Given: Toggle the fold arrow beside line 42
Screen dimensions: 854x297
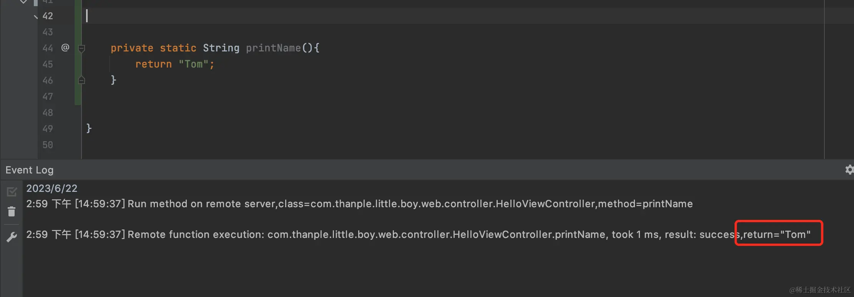Looking at the screenshot, I should 36,16.
